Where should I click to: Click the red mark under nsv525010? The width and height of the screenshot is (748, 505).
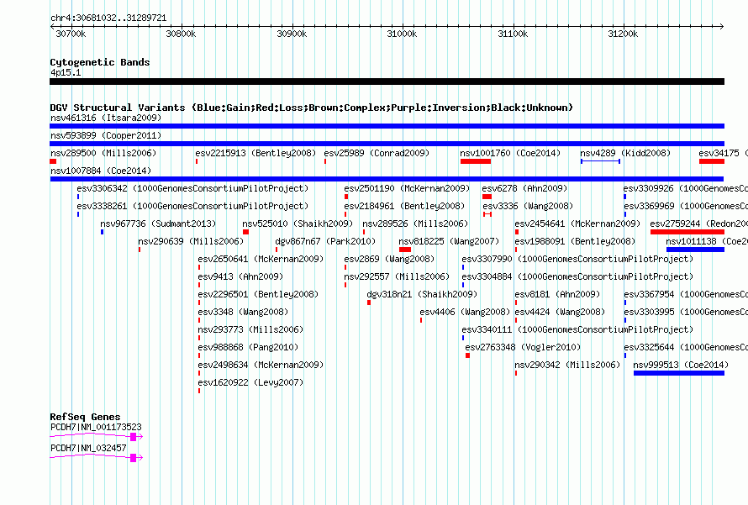[x=245, y=232]
